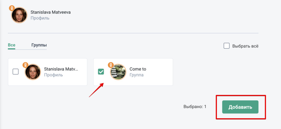Uncheck the Come to group checkbox
The height and width of the screenshot is (129, 281).
tap(101, 72)
